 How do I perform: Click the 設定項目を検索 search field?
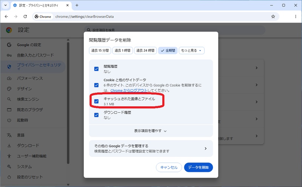174,30
